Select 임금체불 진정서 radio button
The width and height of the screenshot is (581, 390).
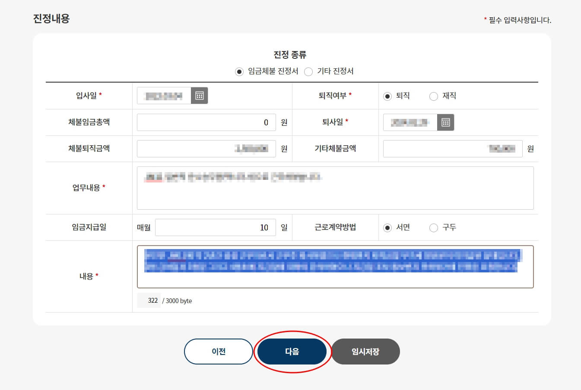(239, 72)
